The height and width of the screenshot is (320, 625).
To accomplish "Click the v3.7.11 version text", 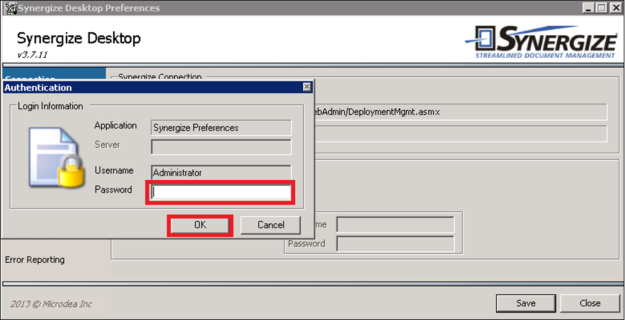I will [33, 55].
